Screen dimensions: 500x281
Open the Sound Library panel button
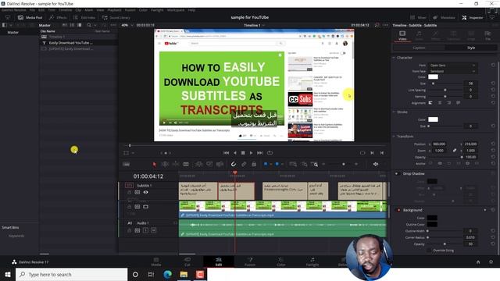(116, 17)
